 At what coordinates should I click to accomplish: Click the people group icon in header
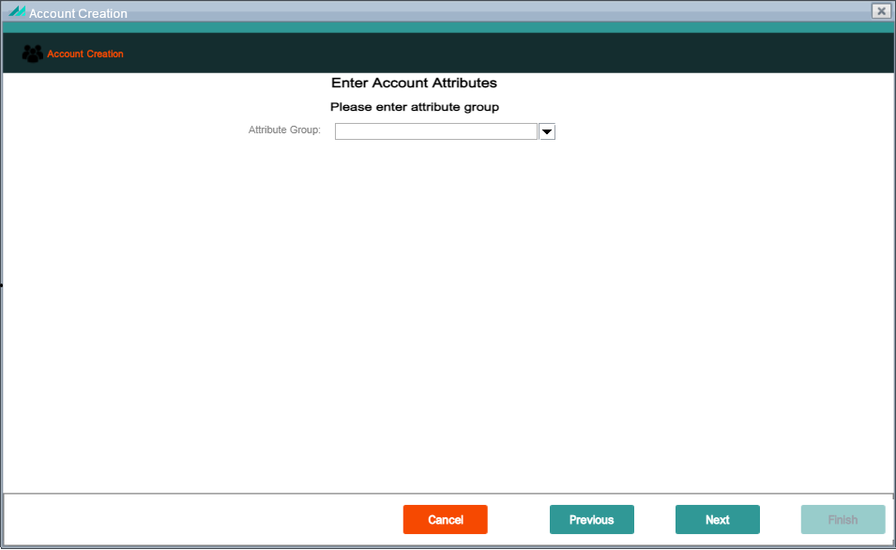[x=32, y=53]
